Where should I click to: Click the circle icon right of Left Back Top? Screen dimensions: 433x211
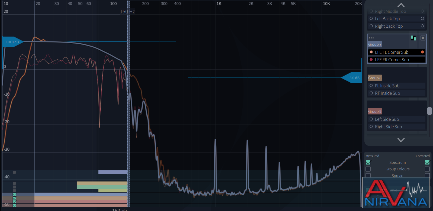(x=422, y=18)
